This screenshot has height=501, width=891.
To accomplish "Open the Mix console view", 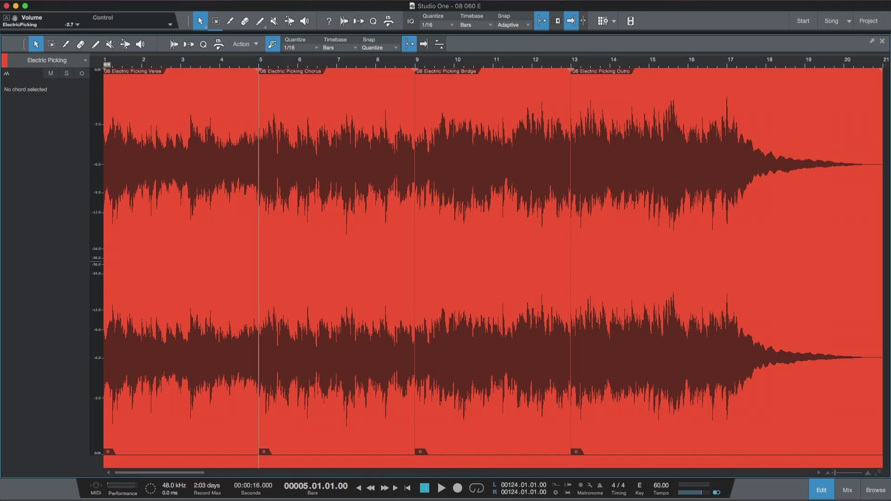I will point(847,490).
